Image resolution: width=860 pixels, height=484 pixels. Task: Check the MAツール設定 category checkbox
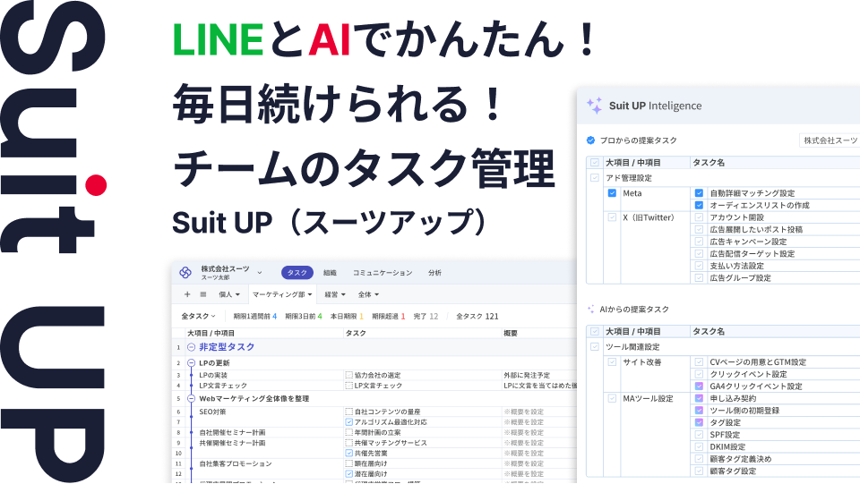tap(612, 399)
